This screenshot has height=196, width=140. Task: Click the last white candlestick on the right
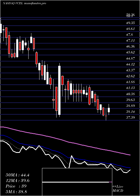click(x=109, y=110)
